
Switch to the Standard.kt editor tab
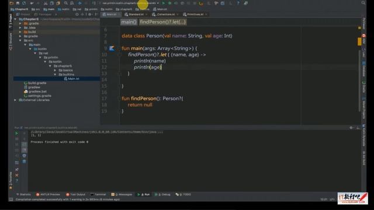pyautogui.click(x=136, y=15)
